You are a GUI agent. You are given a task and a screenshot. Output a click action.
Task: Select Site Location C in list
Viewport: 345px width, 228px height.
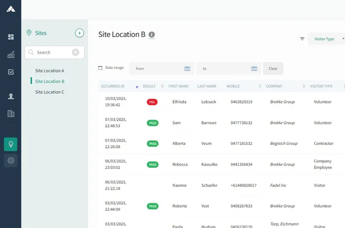tap(50, 92)
